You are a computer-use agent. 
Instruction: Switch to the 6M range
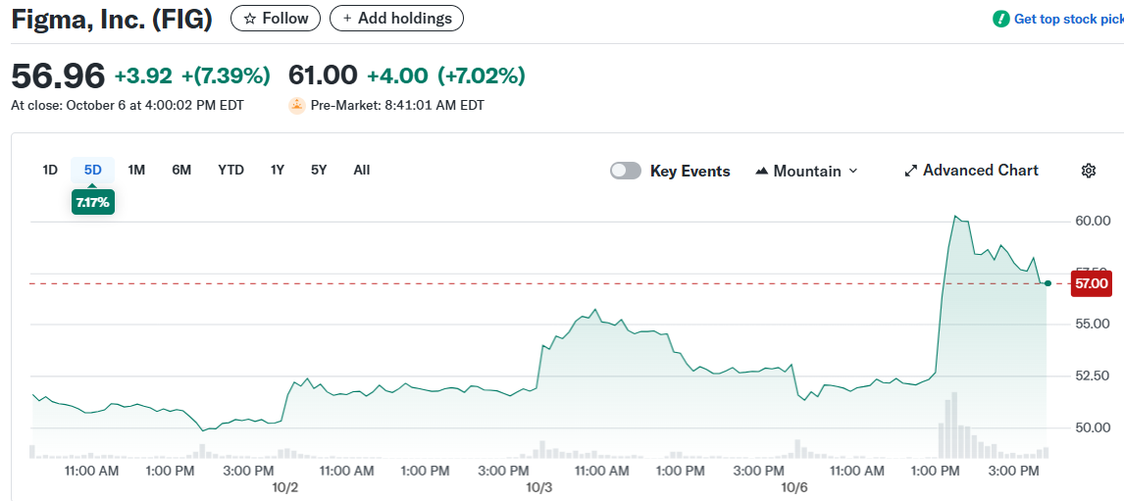(181, 170)
